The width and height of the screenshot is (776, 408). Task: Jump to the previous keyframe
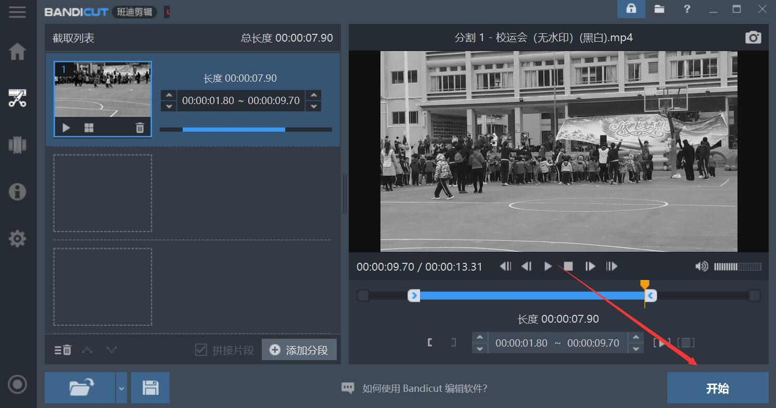pyautogui.click(x=505, y=266)
